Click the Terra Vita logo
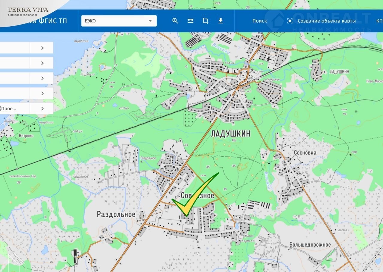This screenshot has height=272, width=383. coord(28,11)
